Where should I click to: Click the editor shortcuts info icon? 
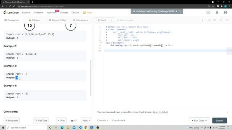pyautogui.click(x=202, y=20)
